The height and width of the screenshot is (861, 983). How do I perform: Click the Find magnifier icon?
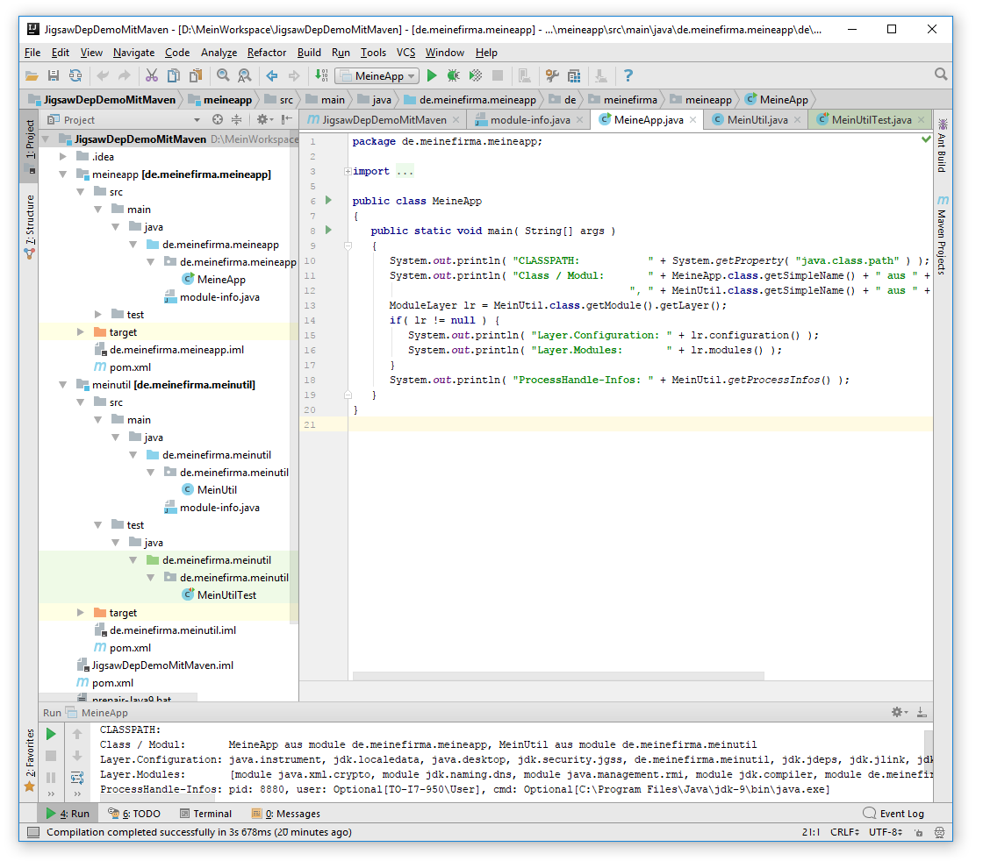click(x=223, y=75)
